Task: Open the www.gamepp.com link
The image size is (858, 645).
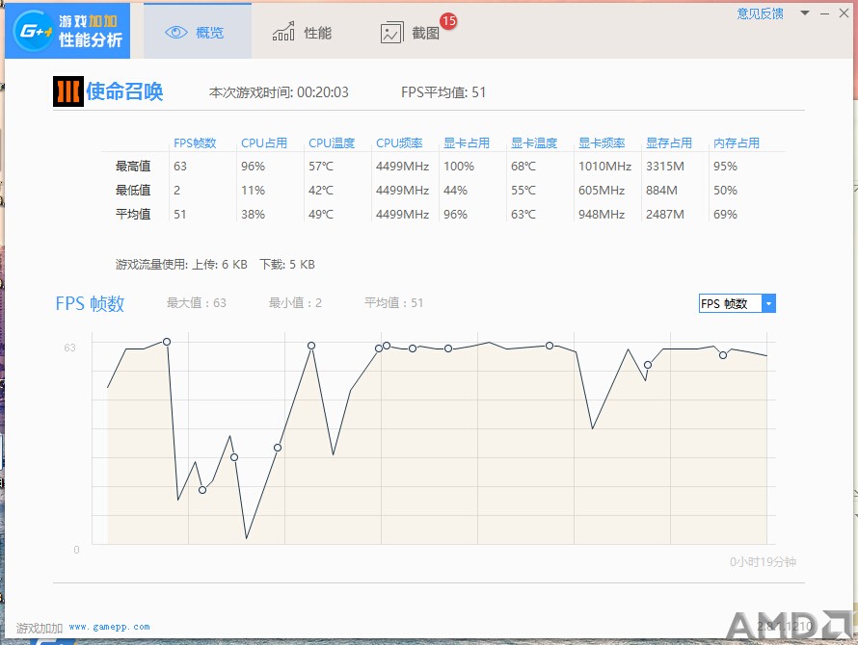Action: [x=110, y=627]
